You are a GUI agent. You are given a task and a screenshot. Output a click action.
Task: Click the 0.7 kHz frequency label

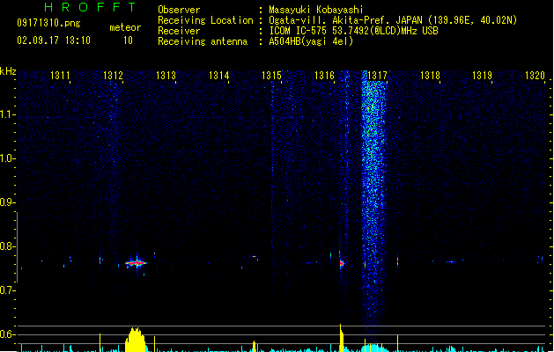click(7, 290)
